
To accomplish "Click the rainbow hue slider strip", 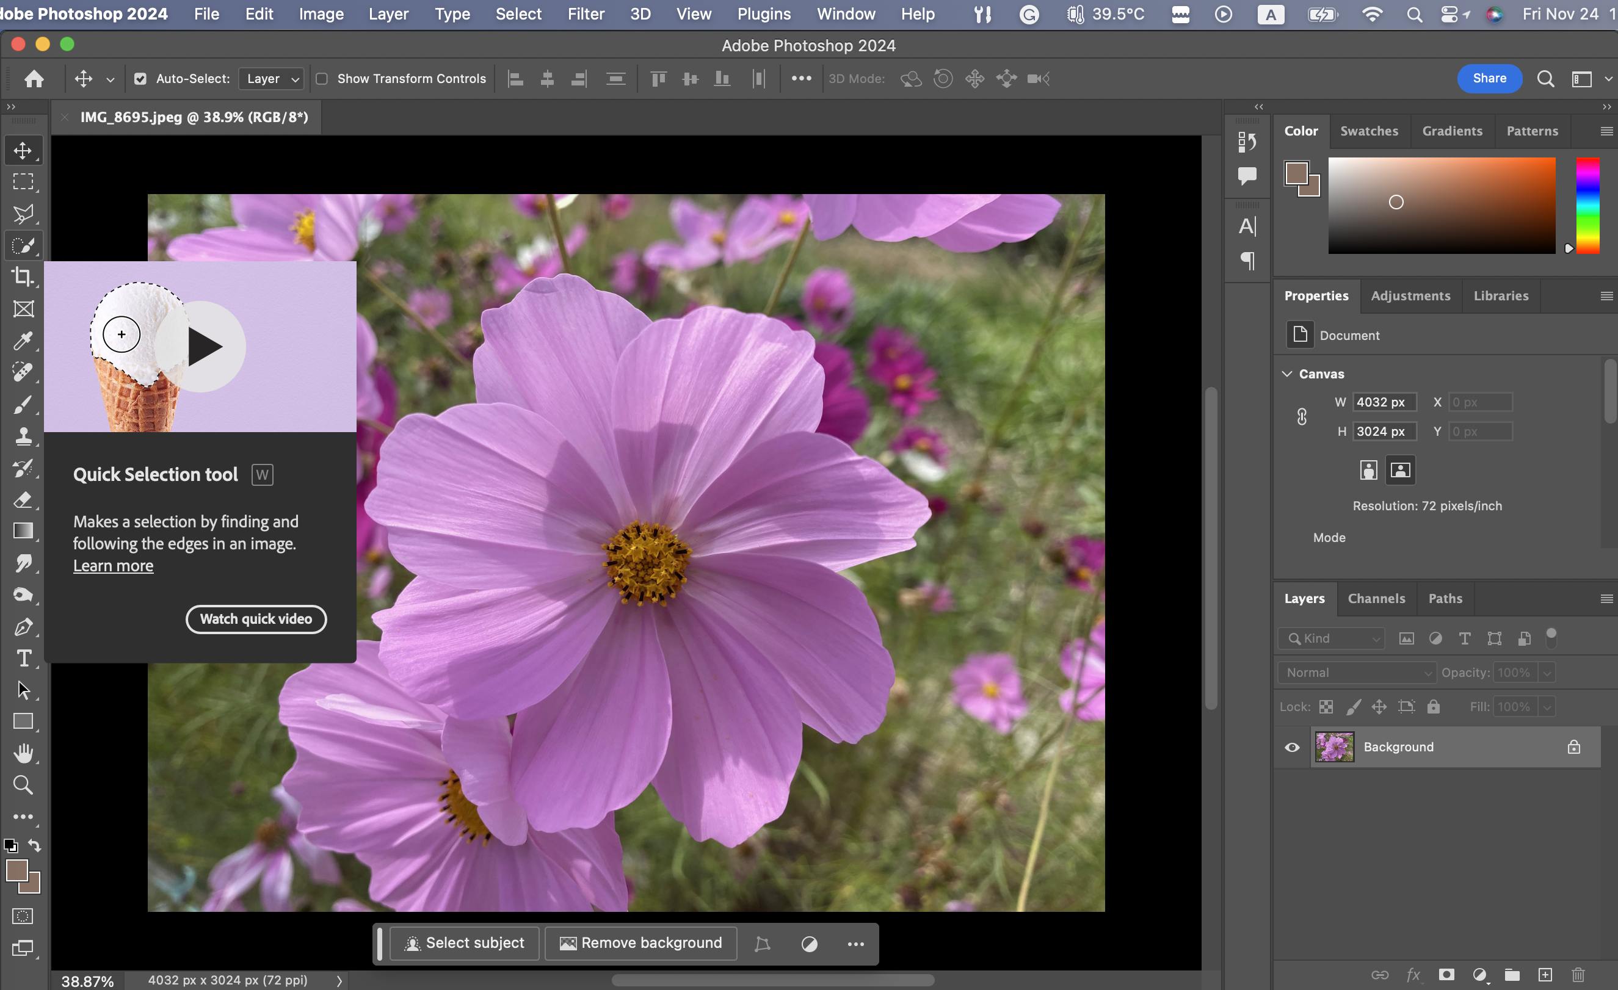I will (x=1588, y=205).
